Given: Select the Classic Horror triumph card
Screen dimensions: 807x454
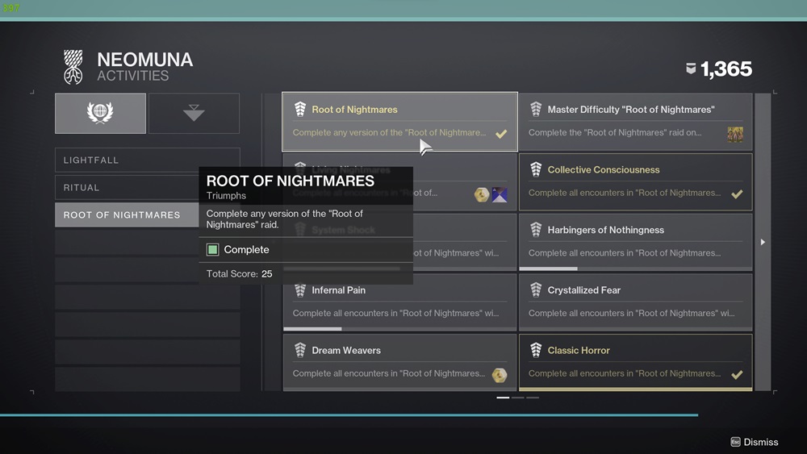Looking at the screenshot, I should click(x=636, y=362).
